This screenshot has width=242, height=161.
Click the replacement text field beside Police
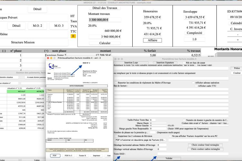pyautogui.click(x=171, y=68)
